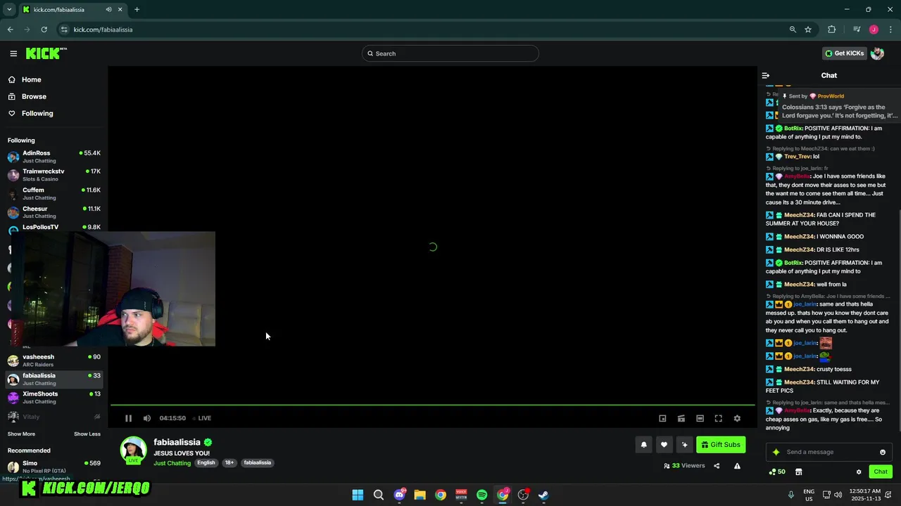Open AdinRoss channel in Following list

click(54, 157)
